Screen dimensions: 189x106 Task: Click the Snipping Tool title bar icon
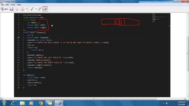[1, 1]
